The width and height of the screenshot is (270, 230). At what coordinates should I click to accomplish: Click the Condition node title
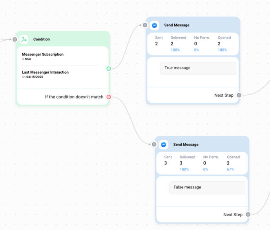point(42,39)
